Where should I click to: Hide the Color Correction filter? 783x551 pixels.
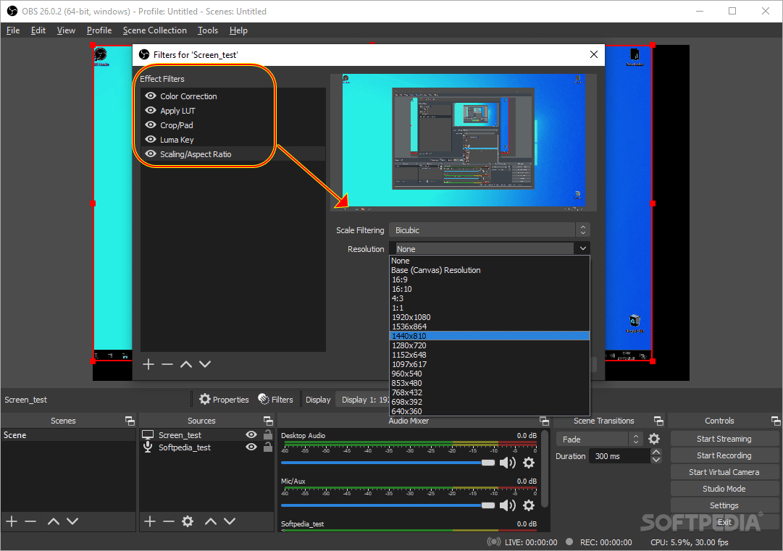click(x=151, y=96)
